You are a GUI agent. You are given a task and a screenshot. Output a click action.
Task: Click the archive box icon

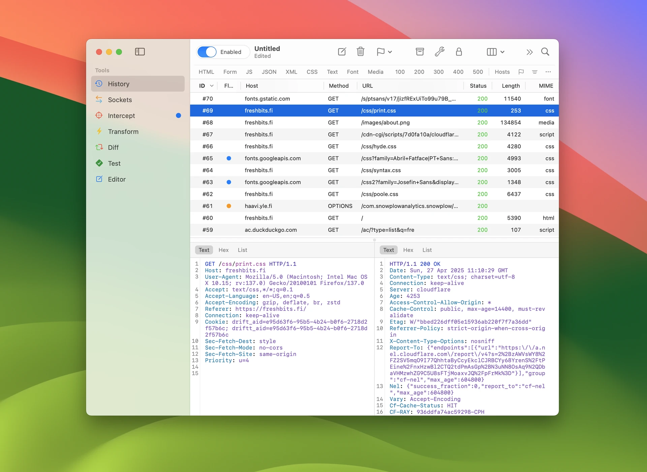420,52
